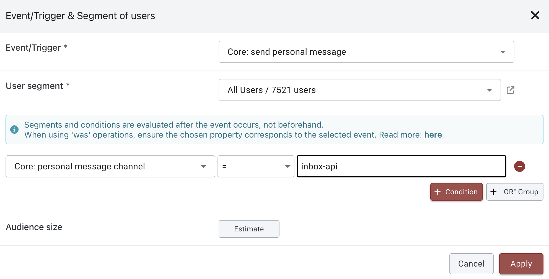
Task: Expand the 'All Users / 7521 users' dropdown
Action: coord(354,90)
